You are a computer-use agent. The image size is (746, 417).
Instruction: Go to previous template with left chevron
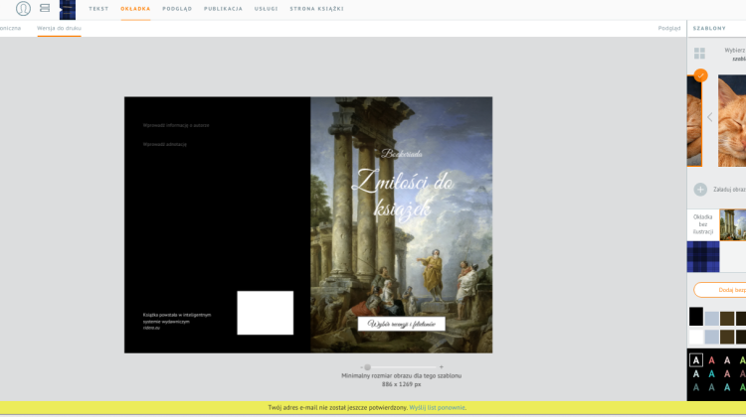point(710,117)
